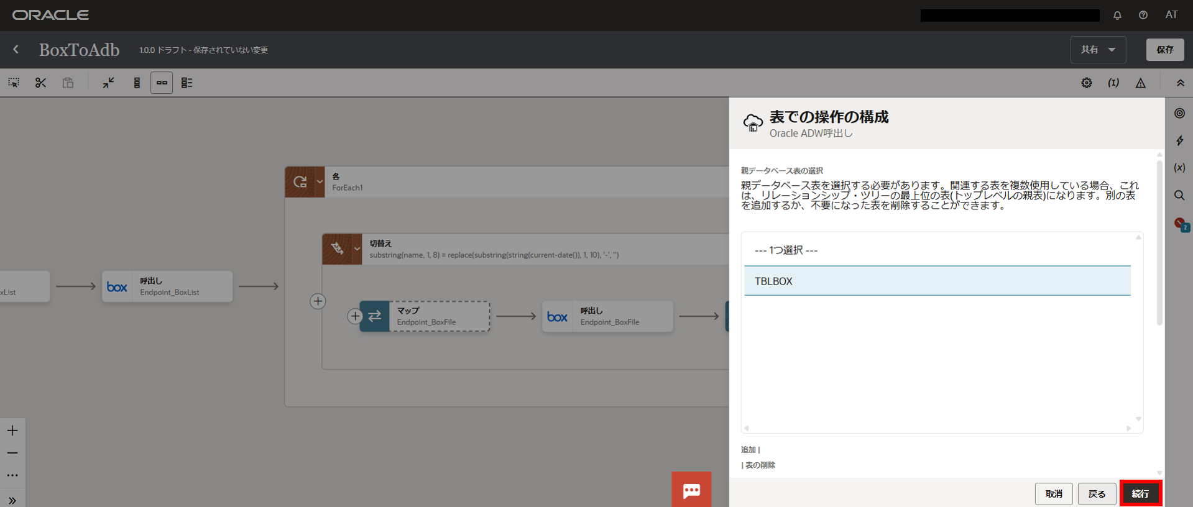The width and height of the screenshot is (1193, 507).
Task: Collapse the toolbar with double chevron
Action: (x=1180, y=83)
